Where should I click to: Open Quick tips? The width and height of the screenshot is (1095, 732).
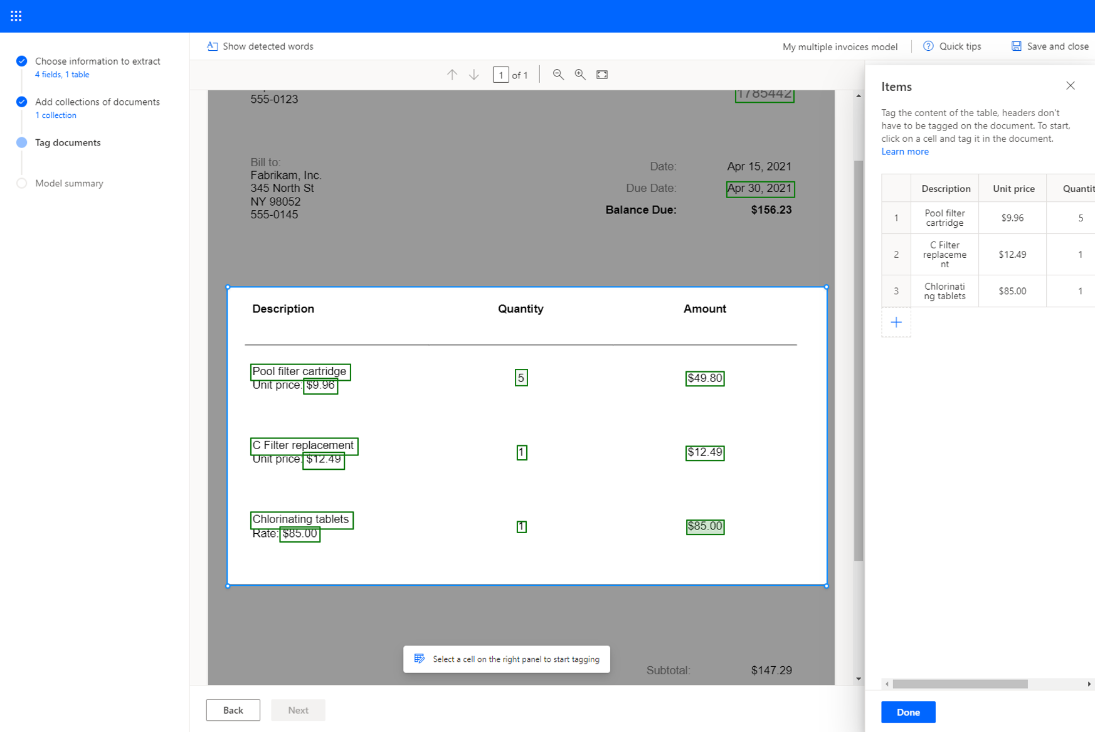[953, 46]
